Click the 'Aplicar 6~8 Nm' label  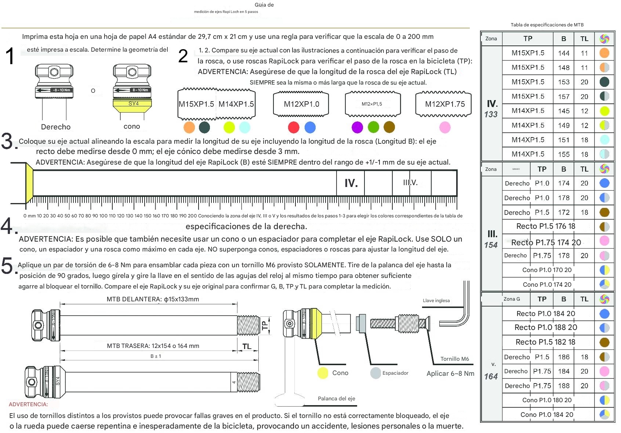point(450,373)
